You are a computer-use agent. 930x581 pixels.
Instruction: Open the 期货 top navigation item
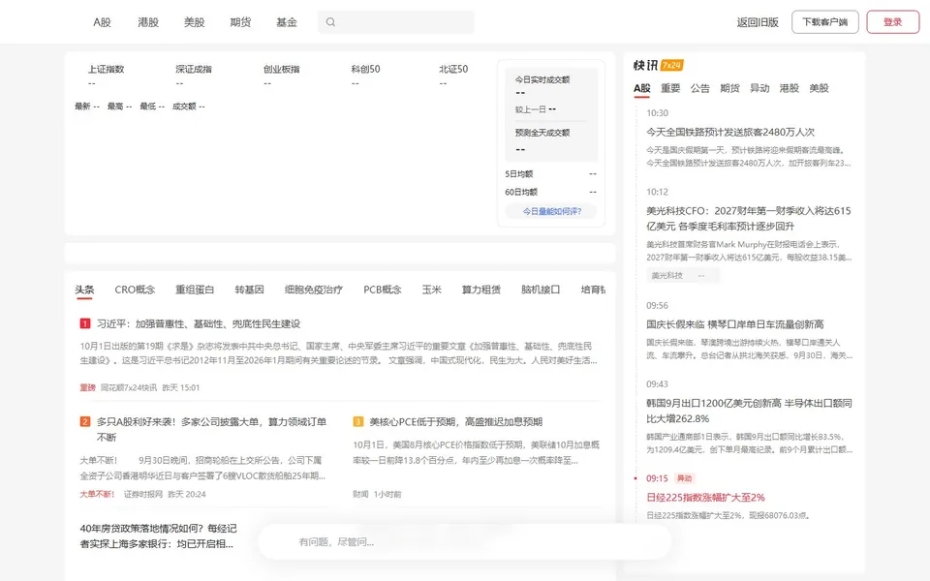240,22
